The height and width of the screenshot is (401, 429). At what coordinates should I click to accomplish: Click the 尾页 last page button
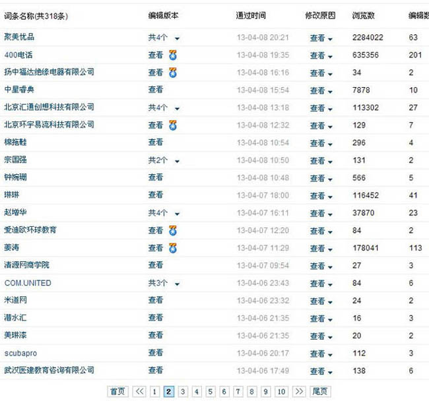point(320,392)
